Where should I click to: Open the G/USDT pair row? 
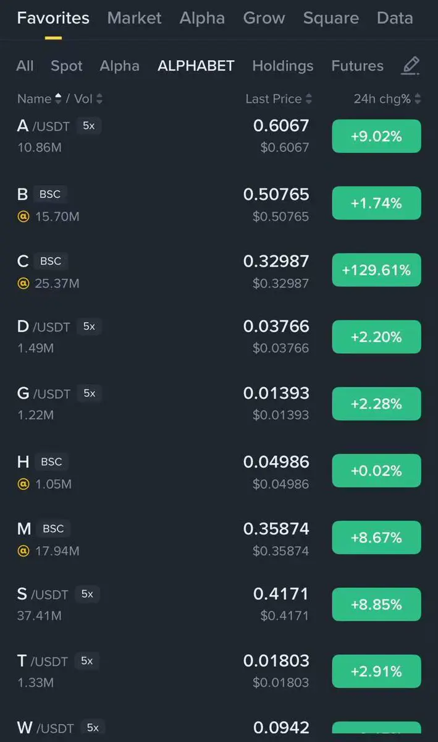[x=219, y=404]
